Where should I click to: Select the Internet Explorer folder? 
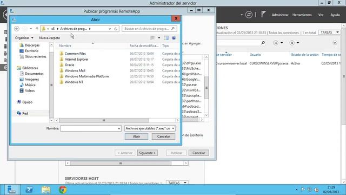click(x=76, y=59)
